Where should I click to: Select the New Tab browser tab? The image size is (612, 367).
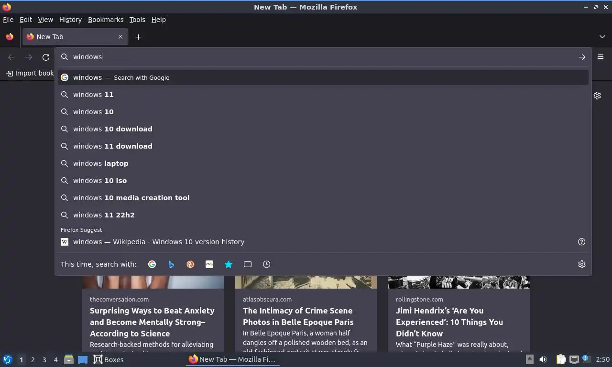75,37
